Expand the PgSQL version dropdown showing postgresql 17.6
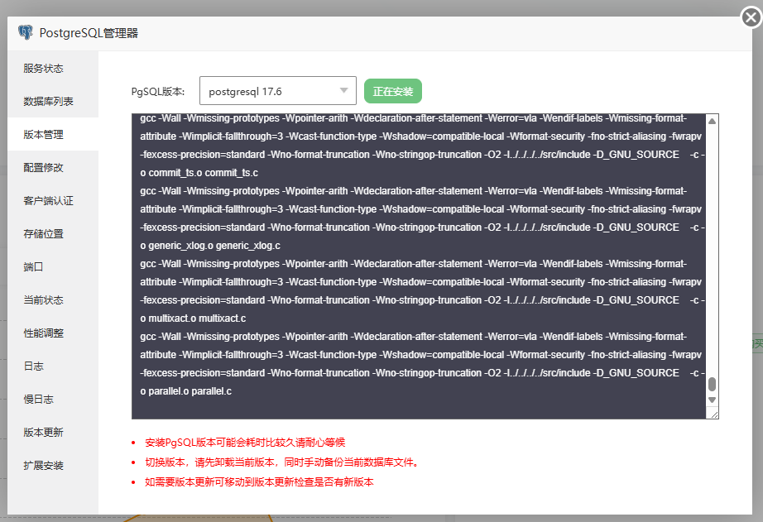 278,91
